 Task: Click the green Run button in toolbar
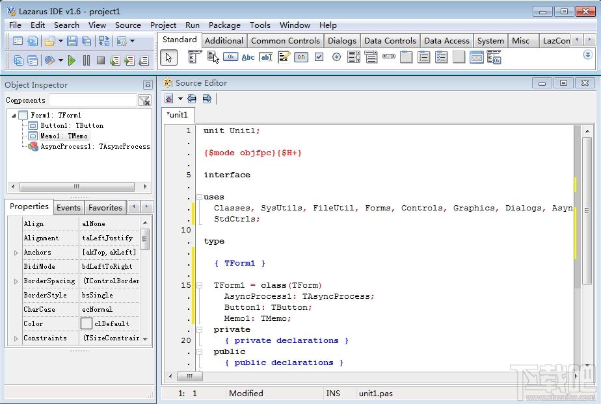72,60
